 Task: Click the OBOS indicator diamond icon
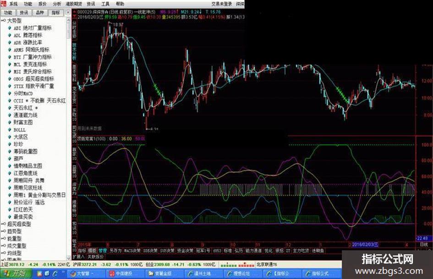[10, 79]
